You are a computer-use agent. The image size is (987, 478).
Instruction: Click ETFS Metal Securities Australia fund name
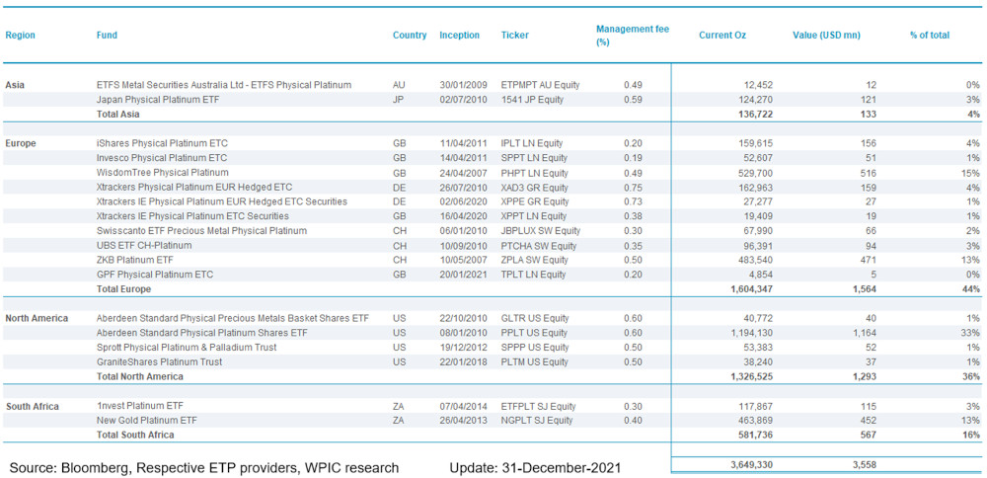click(x=223, y=84)
